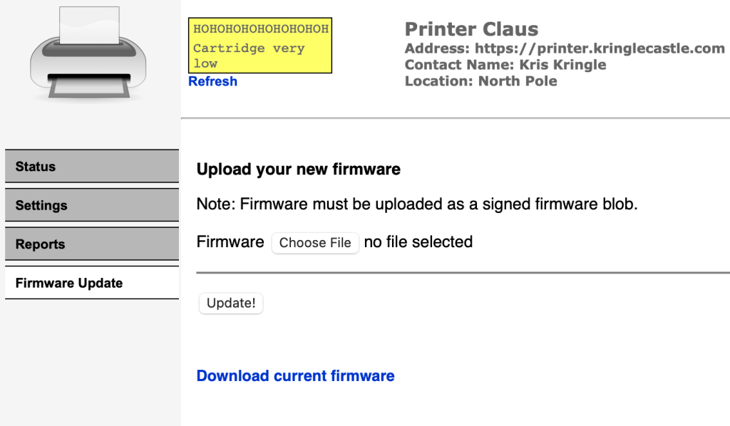Click the printer image icon
Image resolution: width=730 pixels, height=426 pixels.
88,54
